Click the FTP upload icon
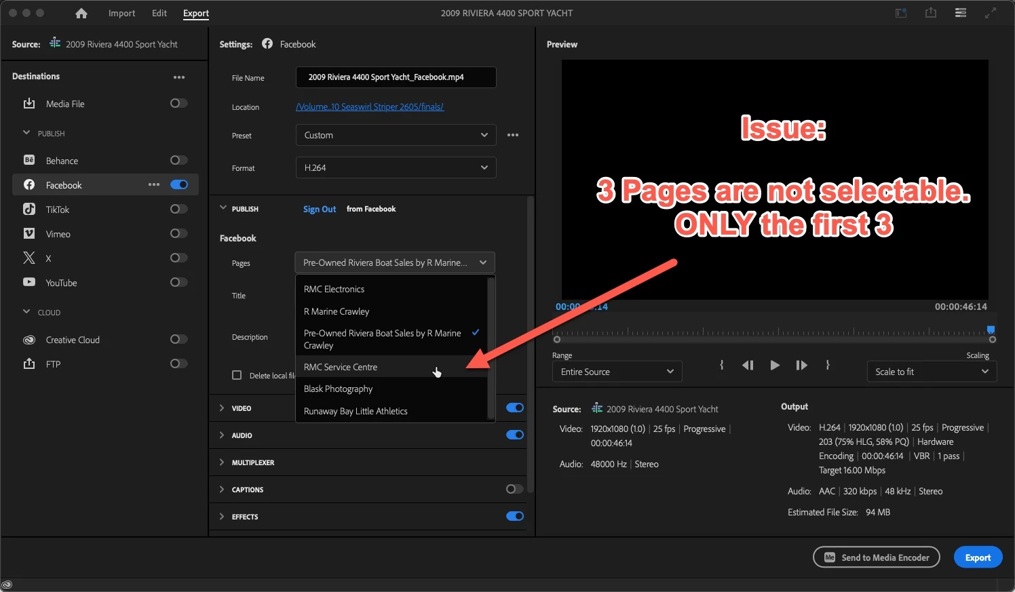 (x=29, y=363)
